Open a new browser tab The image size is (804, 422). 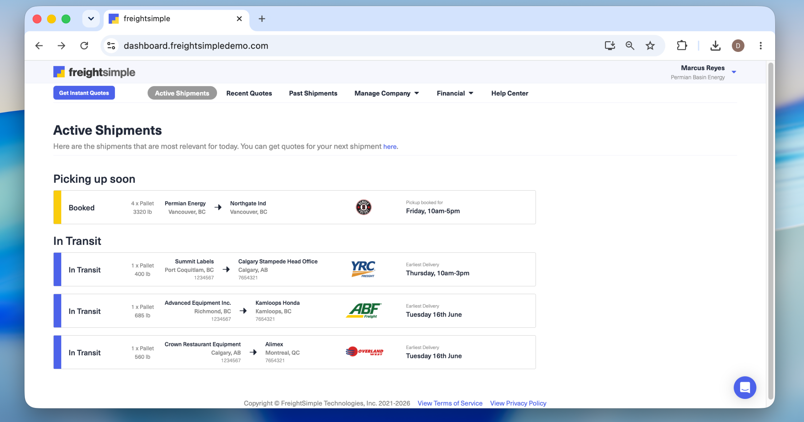(x=262, y=19)
